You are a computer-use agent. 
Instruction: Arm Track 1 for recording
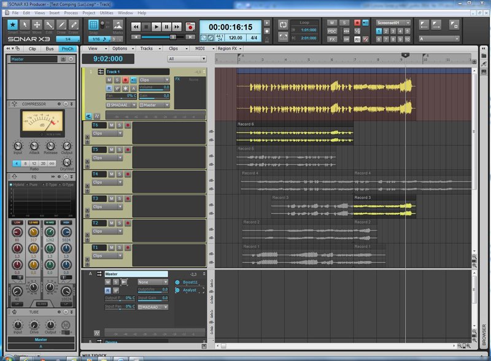click(x=125, y=80)
